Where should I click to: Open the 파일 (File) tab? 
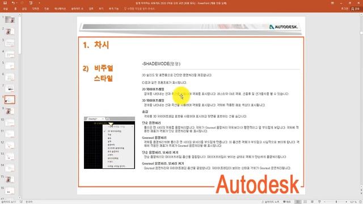pyautogui.click(x=6, y=9)
